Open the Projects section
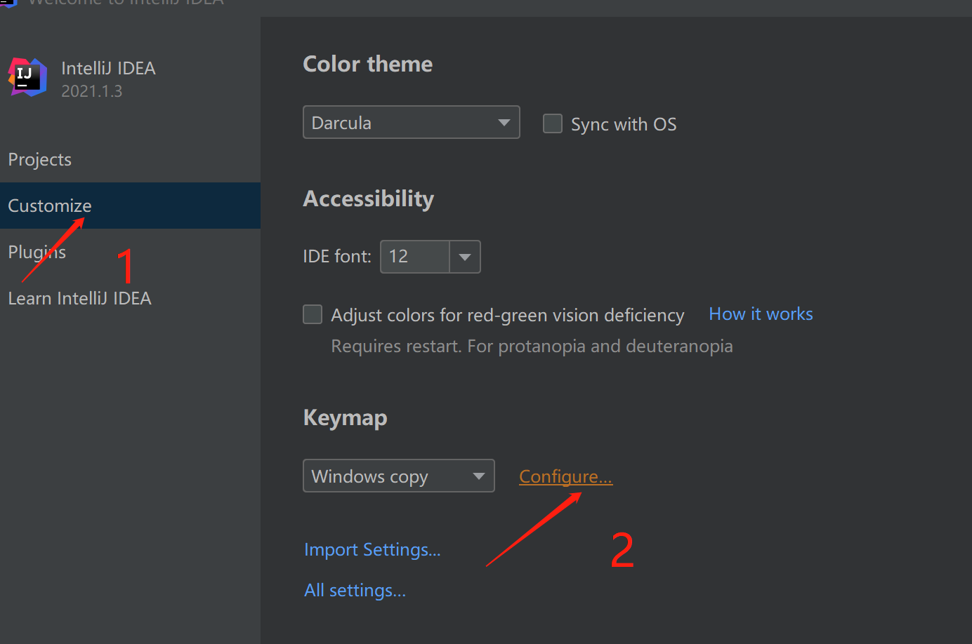972x644 pixels. tap(40, 160)
